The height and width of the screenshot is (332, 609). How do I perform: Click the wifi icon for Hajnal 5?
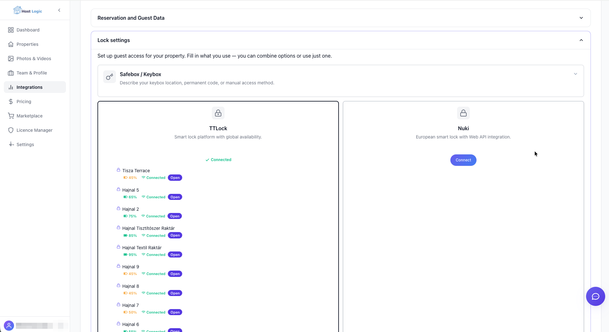(143, 197)
